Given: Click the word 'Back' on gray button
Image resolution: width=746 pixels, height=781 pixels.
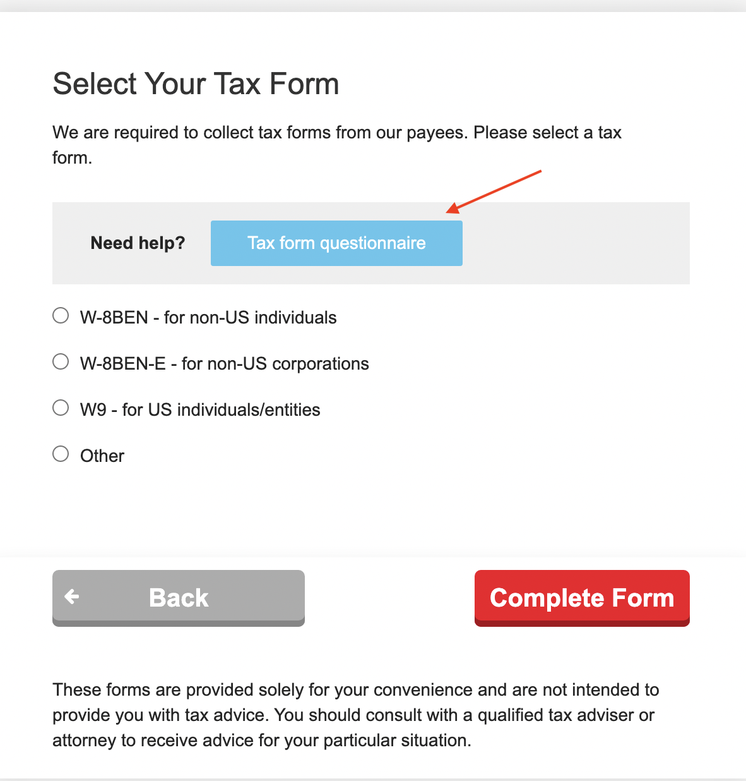Looking at the screenshot, I should [x=179, y=598].
